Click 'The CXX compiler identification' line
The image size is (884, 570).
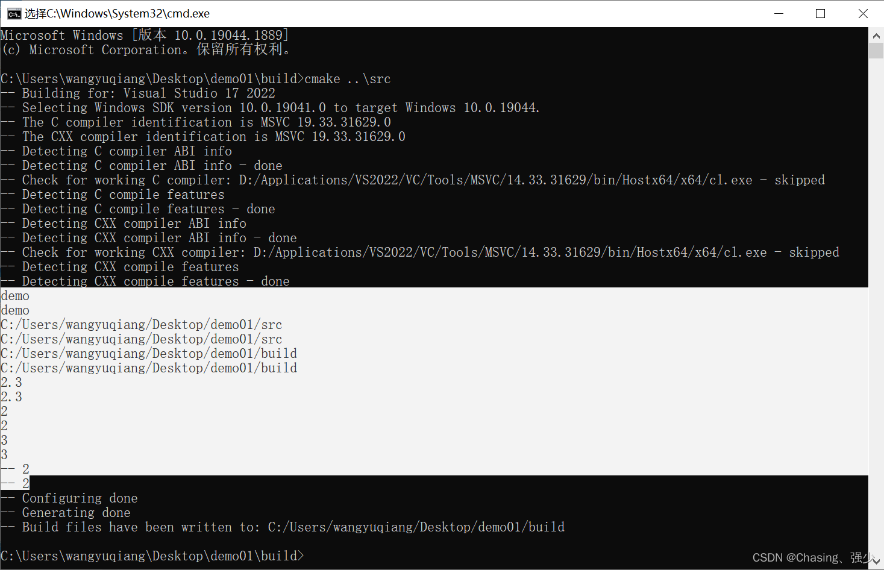pos(203,137)
